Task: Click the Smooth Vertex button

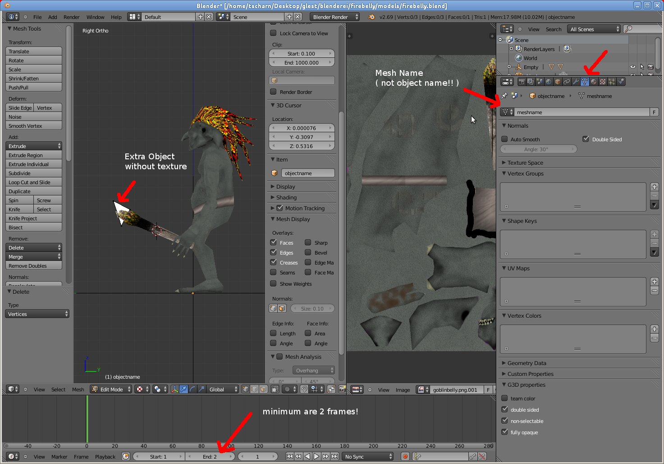Action: click(x=34, y=125)
